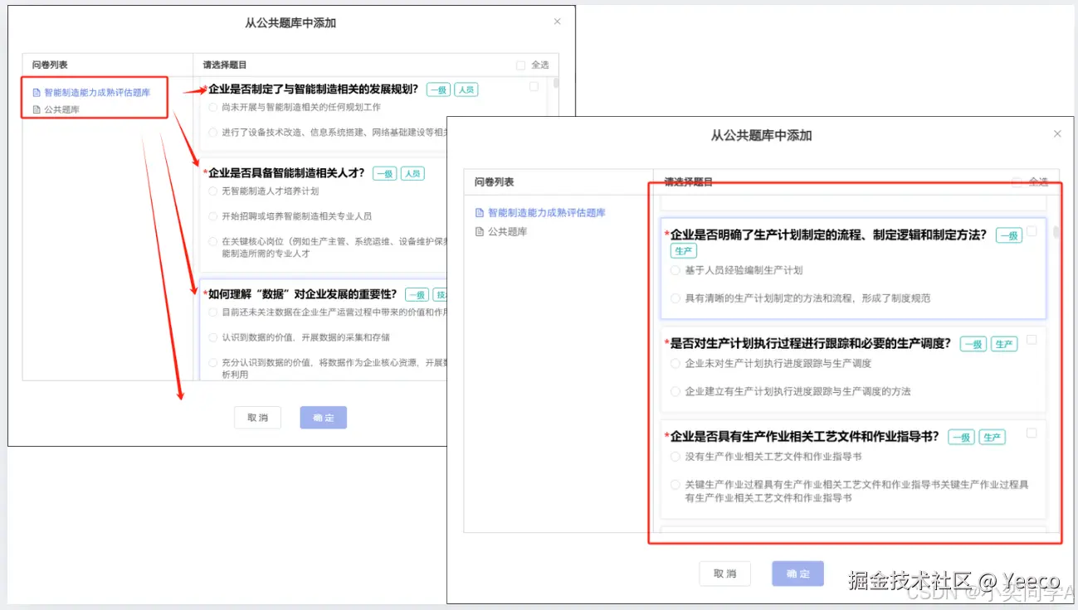Click 确定 button in the front dialog
This screenshot has height=610, width=1078.
click(798, 574)
